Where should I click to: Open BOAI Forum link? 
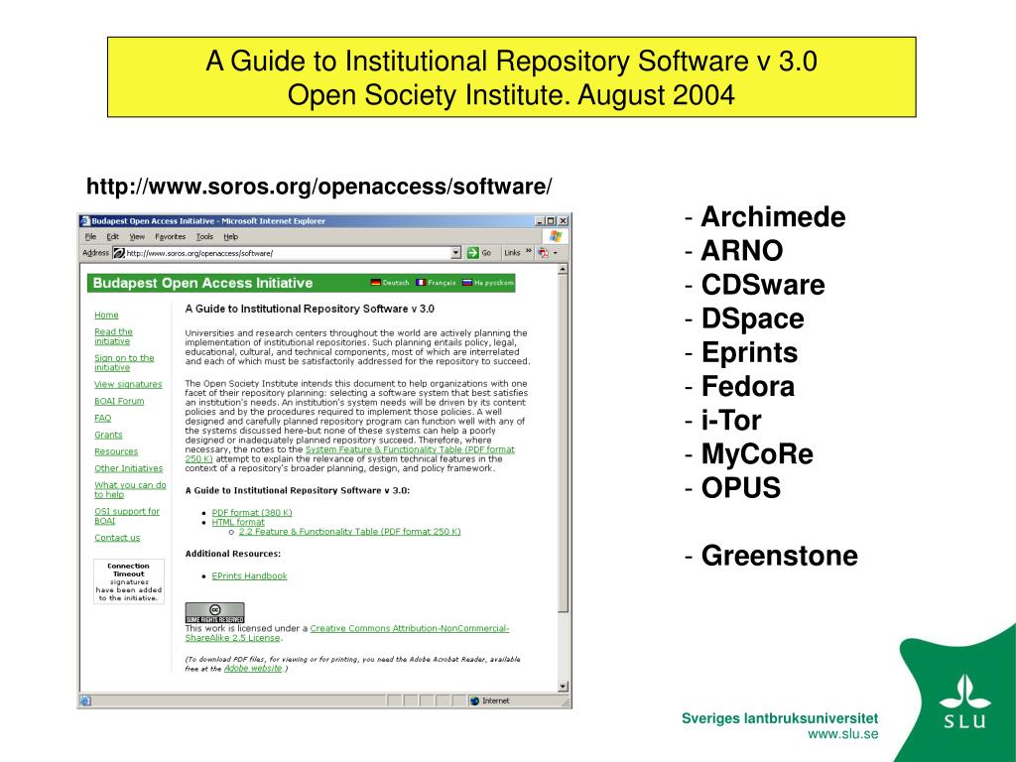pyautogui.click(x=119, y=401)
